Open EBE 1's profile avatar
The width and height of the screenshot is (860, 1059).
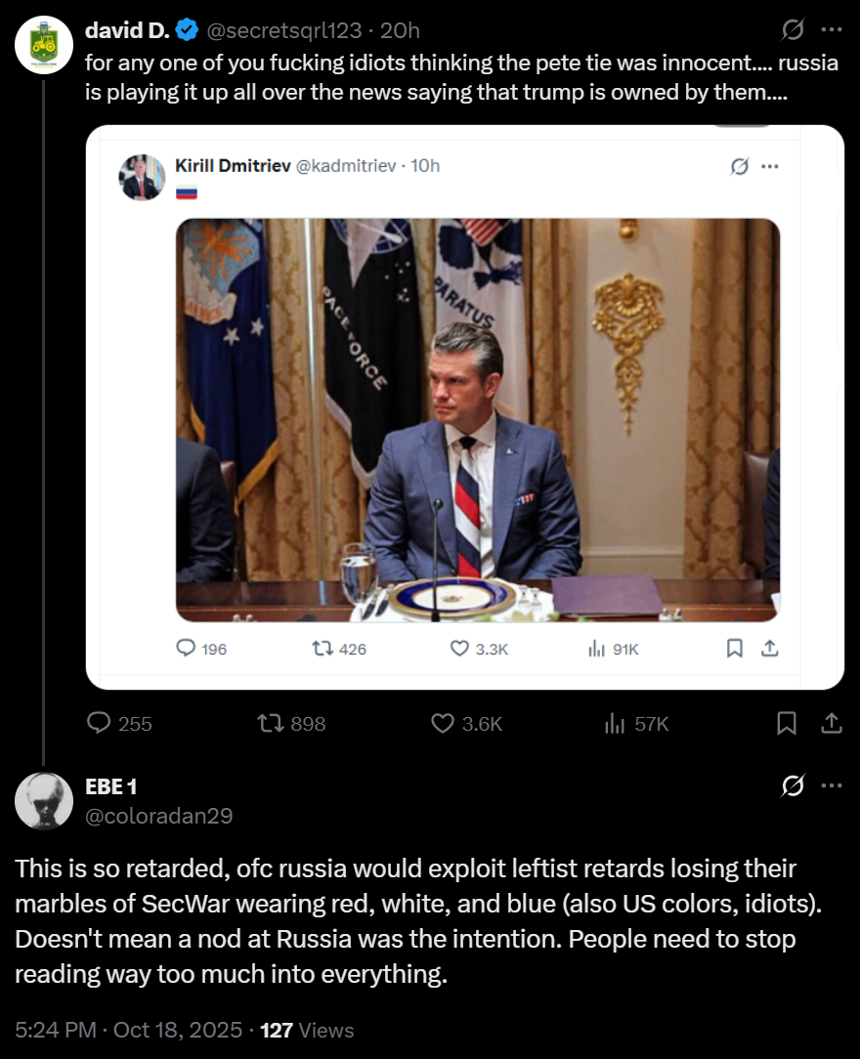pyautogui.click(x=44, y=800)
